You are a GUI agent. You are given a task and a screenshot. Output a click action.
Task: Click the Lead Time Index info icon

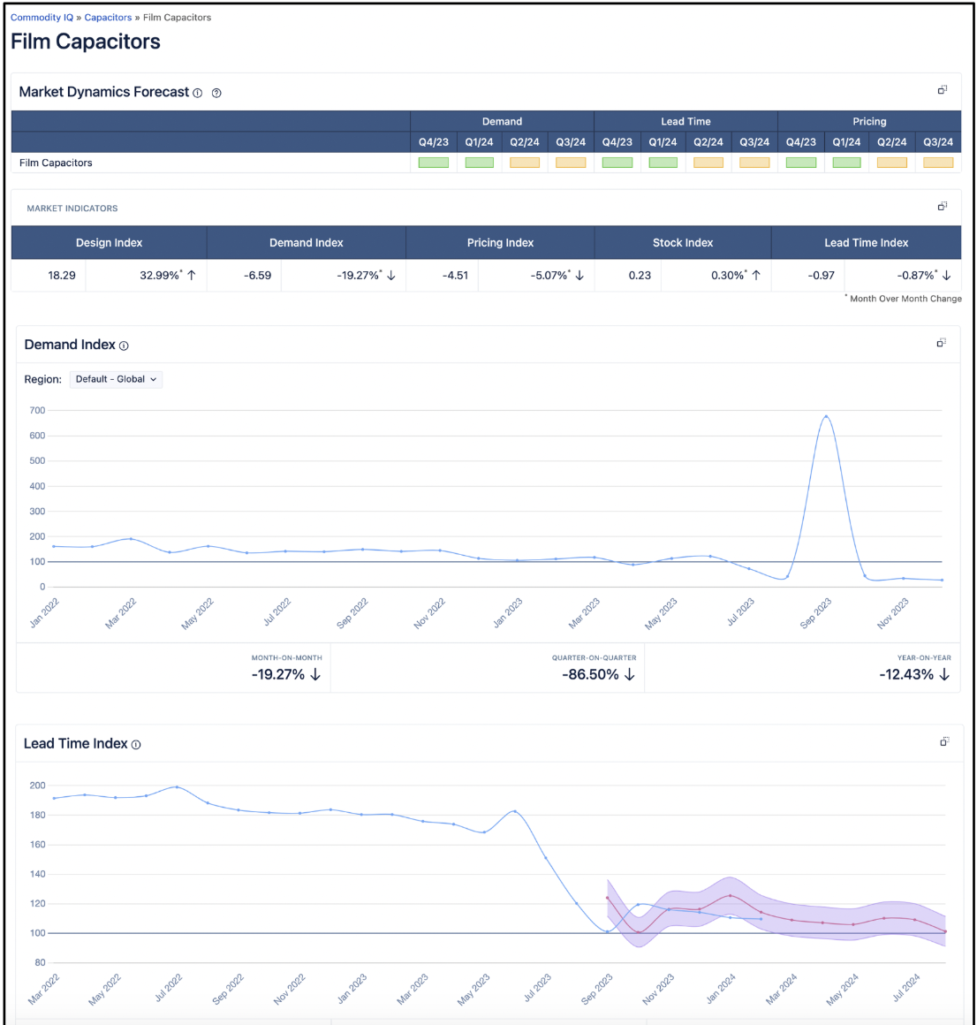point(136,745)
